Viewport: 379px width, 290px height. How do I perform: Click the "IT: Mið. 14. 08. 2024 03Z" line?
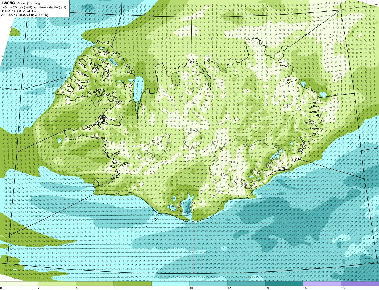pos(19,11)
